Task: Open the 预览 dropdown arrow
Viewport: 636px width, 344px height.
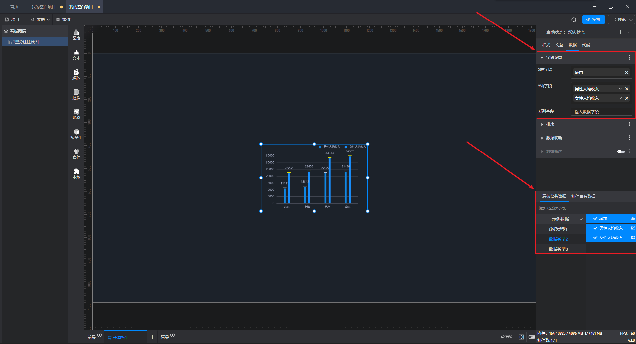Action: coord(631,20)
